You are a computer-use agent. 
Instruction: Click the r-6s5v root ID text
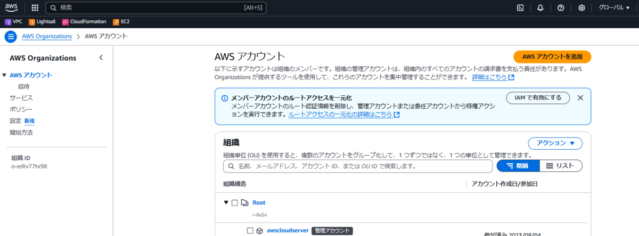click(x=260, y=215)
